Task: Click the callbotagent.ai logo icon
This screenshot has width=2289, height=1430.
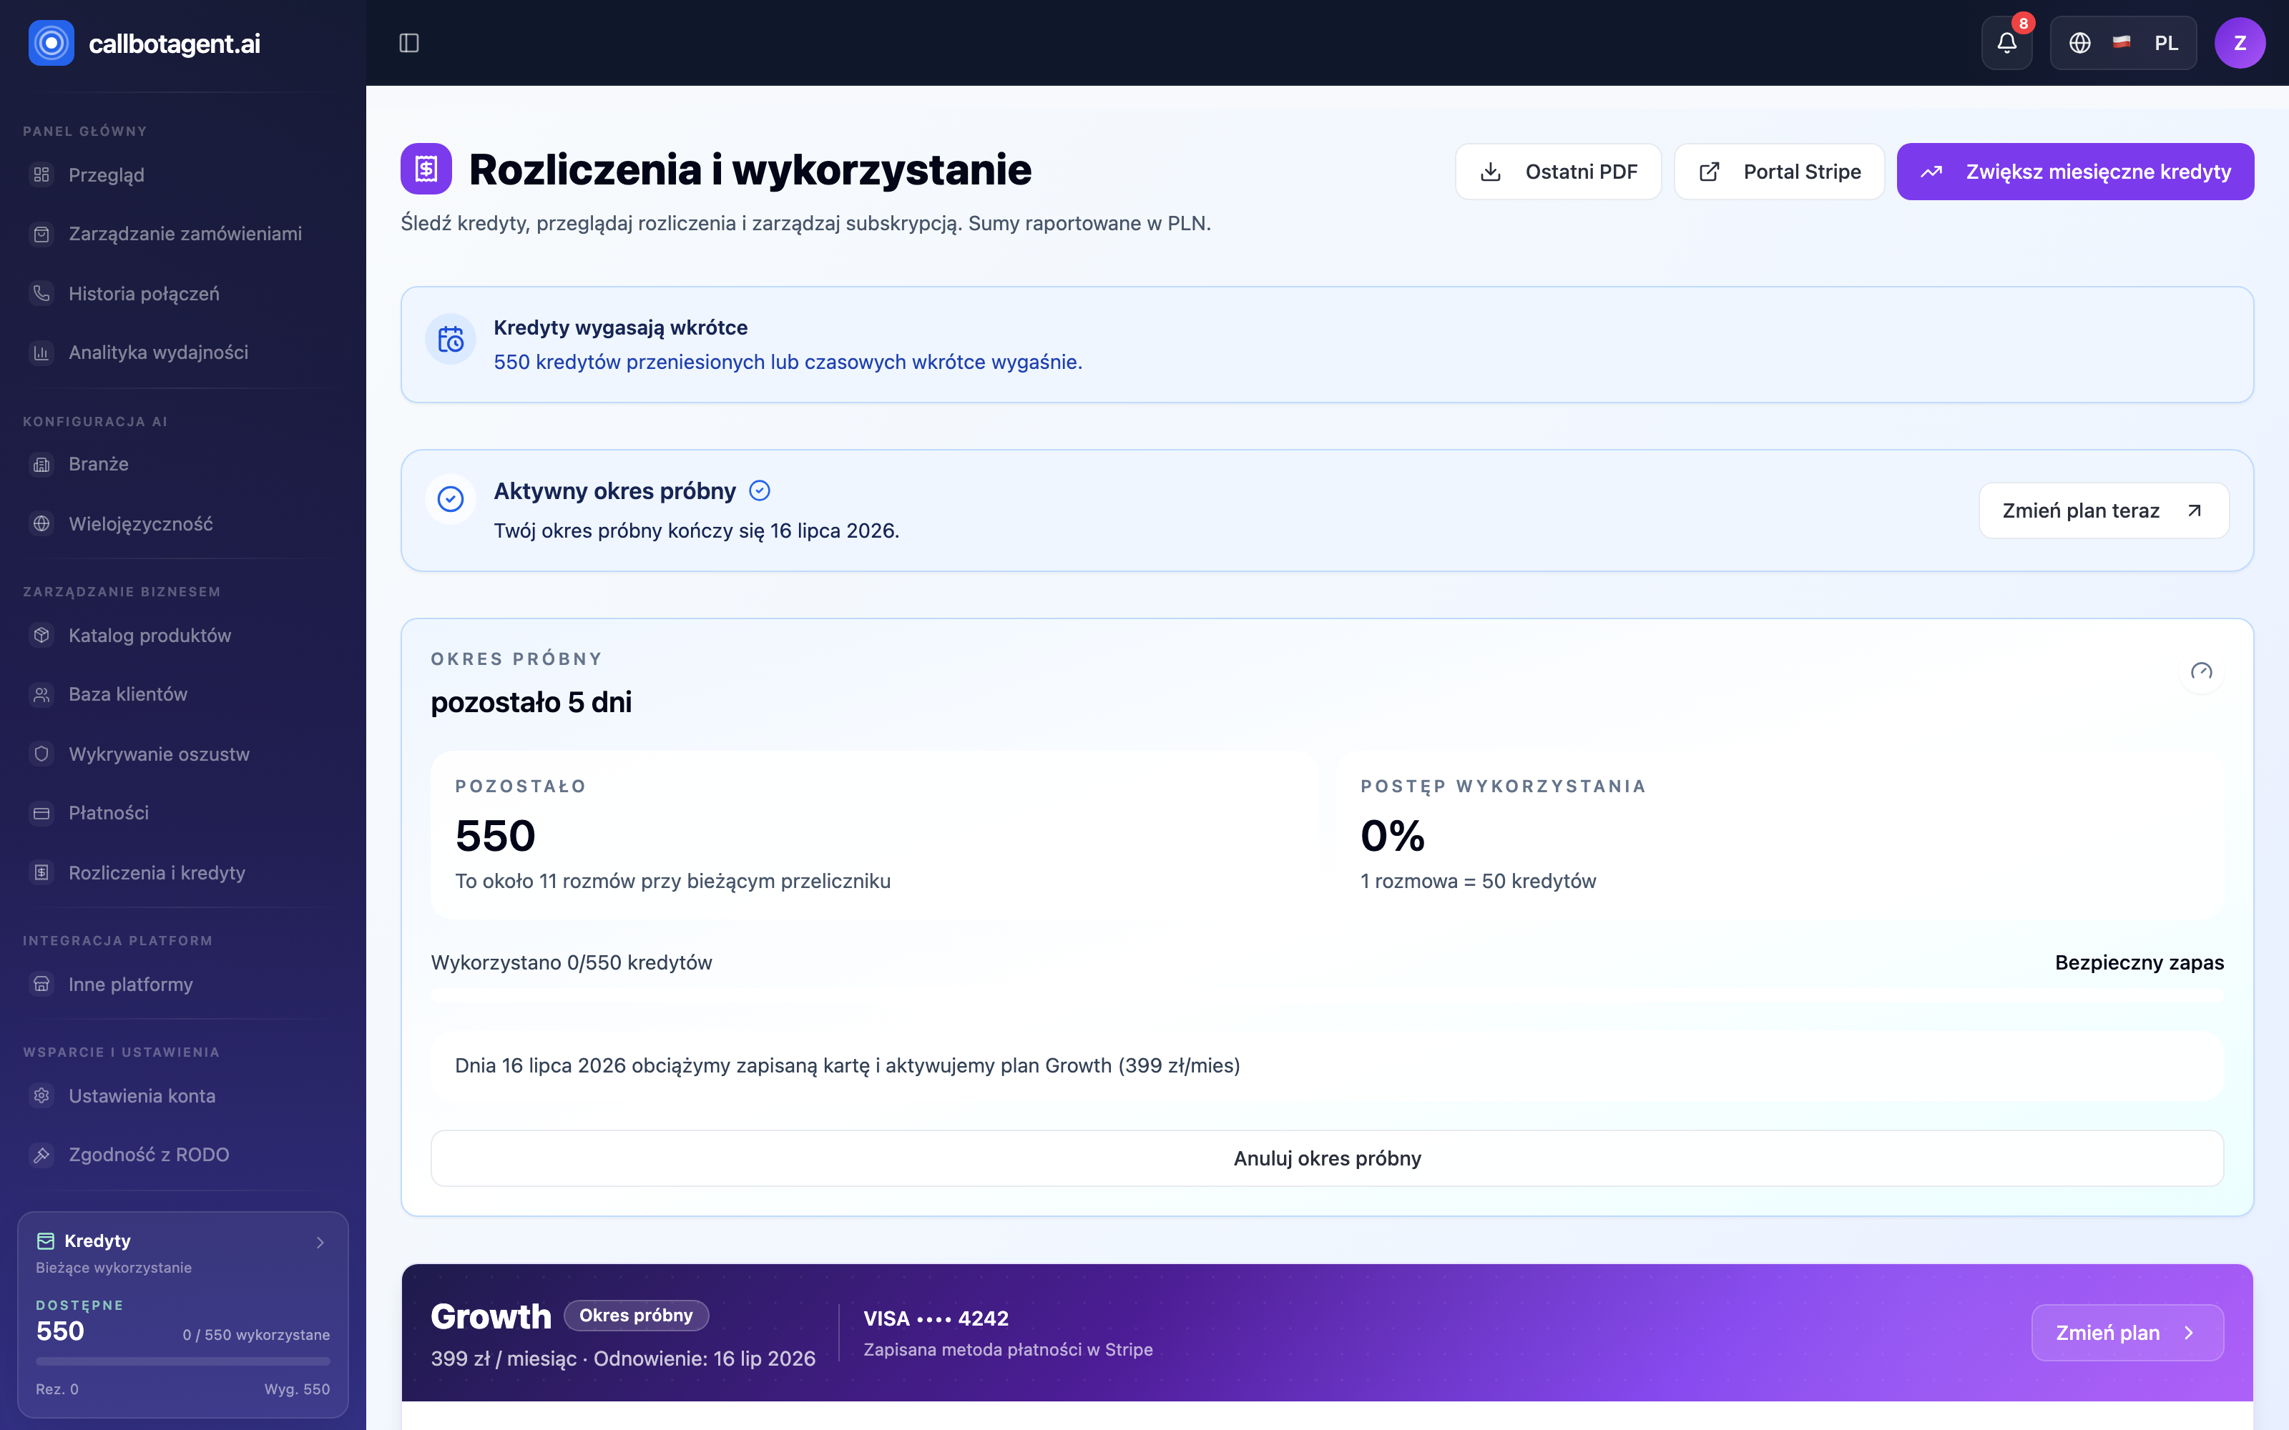Action: coord(51,43)
